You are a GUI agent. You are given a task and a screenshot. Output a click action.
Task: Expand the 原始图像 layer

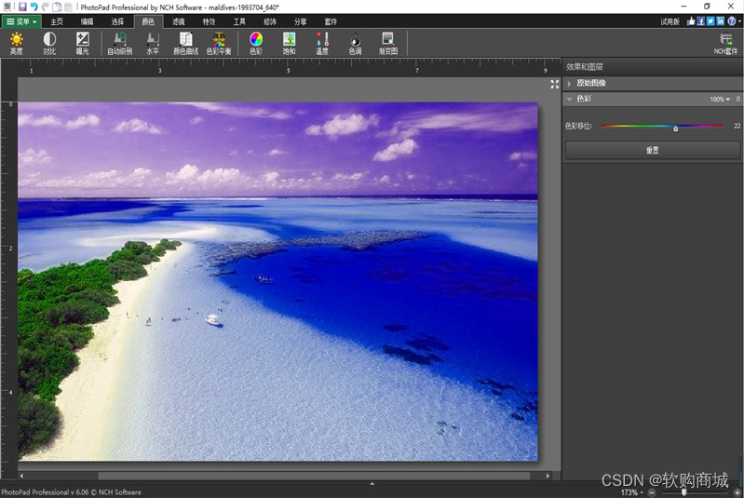coord(569,84)
